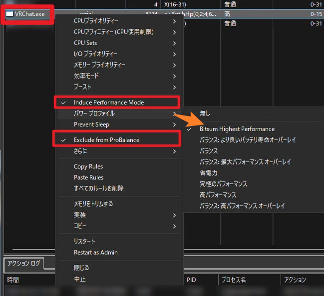Expand the メモリー プライオリティー chevron
The width and height of the screenshot is (324, 296).
[x=174, y=65]
